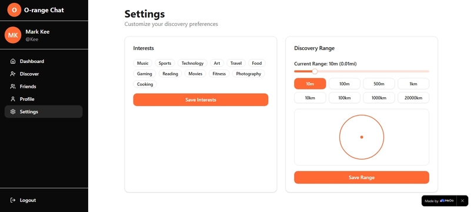Viewport: 474px width, 212px height.
Task: Select Settings in the sidebar
Action: pos(44,112)
